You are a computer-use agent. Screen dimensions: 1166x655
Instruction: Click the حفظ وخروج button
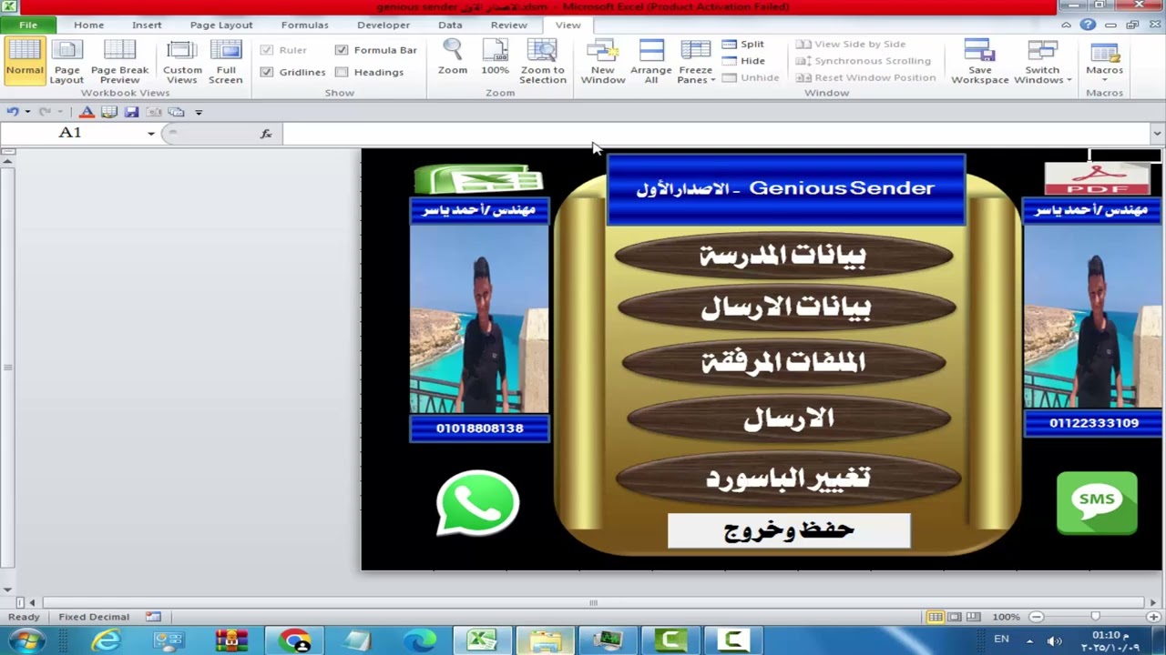click(x=789, y=530)
